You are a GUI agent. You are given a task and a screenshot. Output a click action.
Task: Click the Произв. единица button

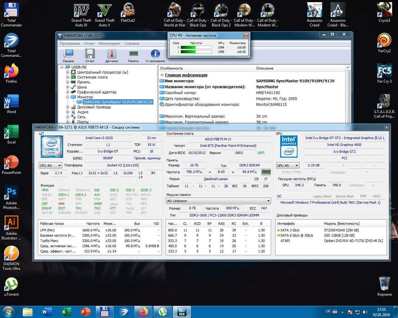coord(147,158)
